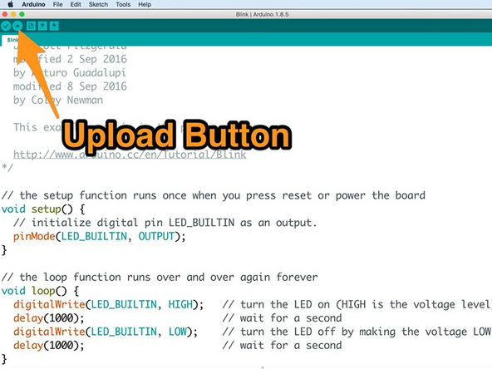Open the Edit menu
Screen dimensions: 492x369
coord(76,4)
